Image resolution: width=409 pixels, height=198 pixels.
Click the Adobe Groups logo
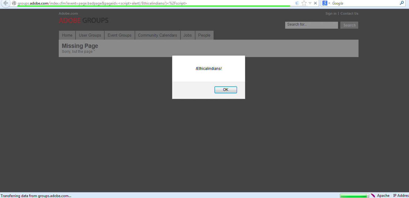pyautogui.click(x=84, y=20)
